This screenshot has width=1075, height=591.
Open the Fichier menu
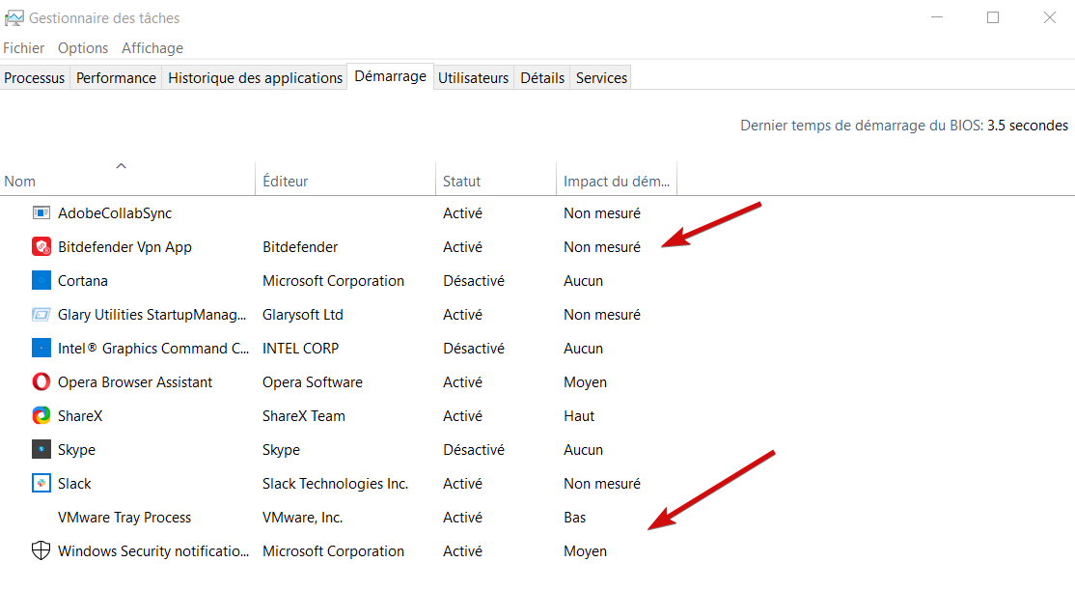[x=24, y=48]
